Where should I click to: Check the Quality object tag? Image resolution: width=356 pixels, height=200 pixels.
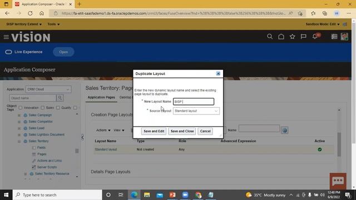tap(58, 108)
